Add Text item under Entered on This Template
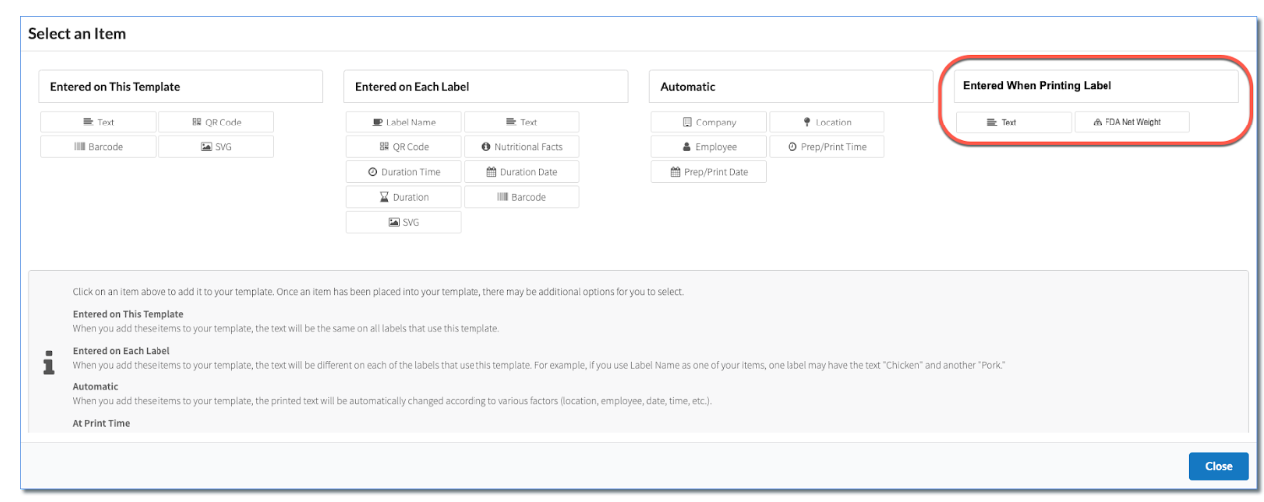Viewport: 1264px width, 502px height. click(x=98, y=123)
